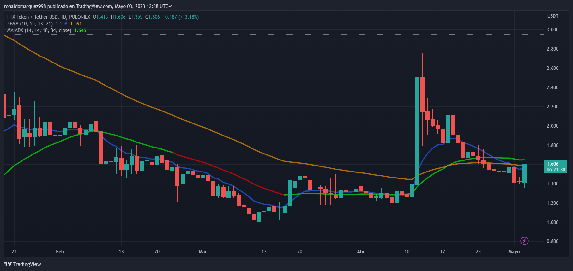Image resolution: width=573 pixels, height=271 pixels.
Task: Click the latest green candle at far right
Action: click(x=524, y=173)
